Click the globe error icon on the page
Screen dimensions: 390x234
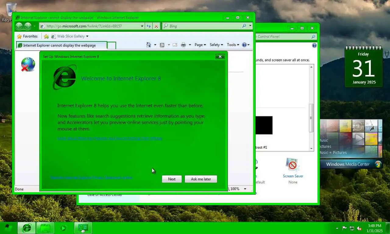27,65
